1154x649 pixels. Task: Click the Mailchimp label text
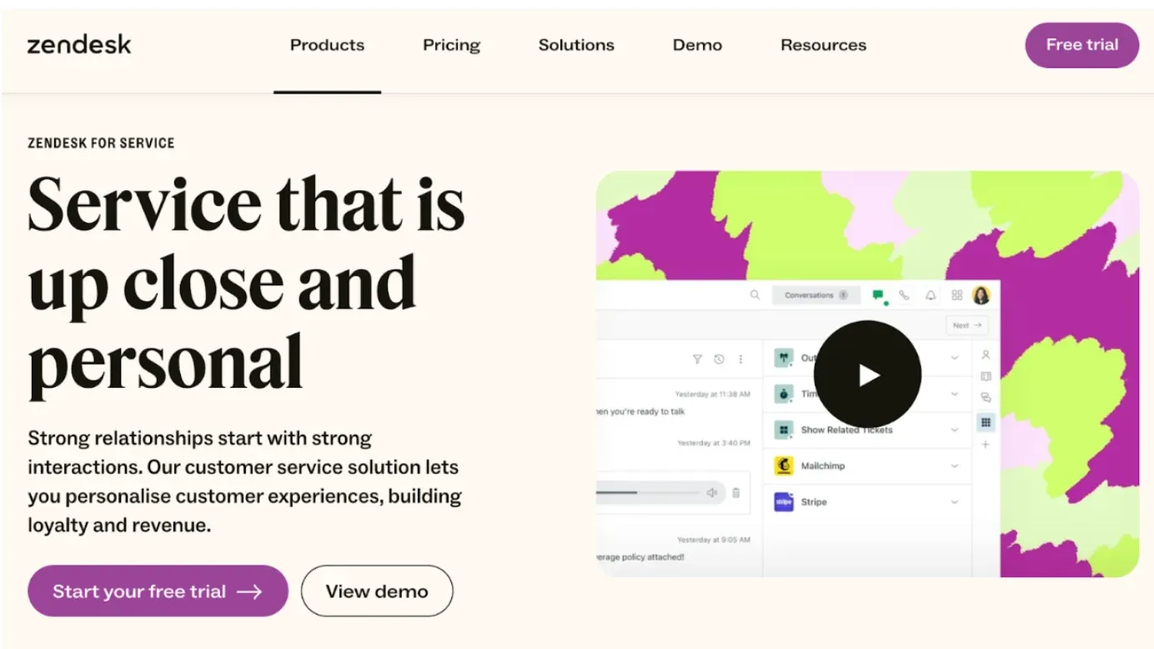point(823,465)
